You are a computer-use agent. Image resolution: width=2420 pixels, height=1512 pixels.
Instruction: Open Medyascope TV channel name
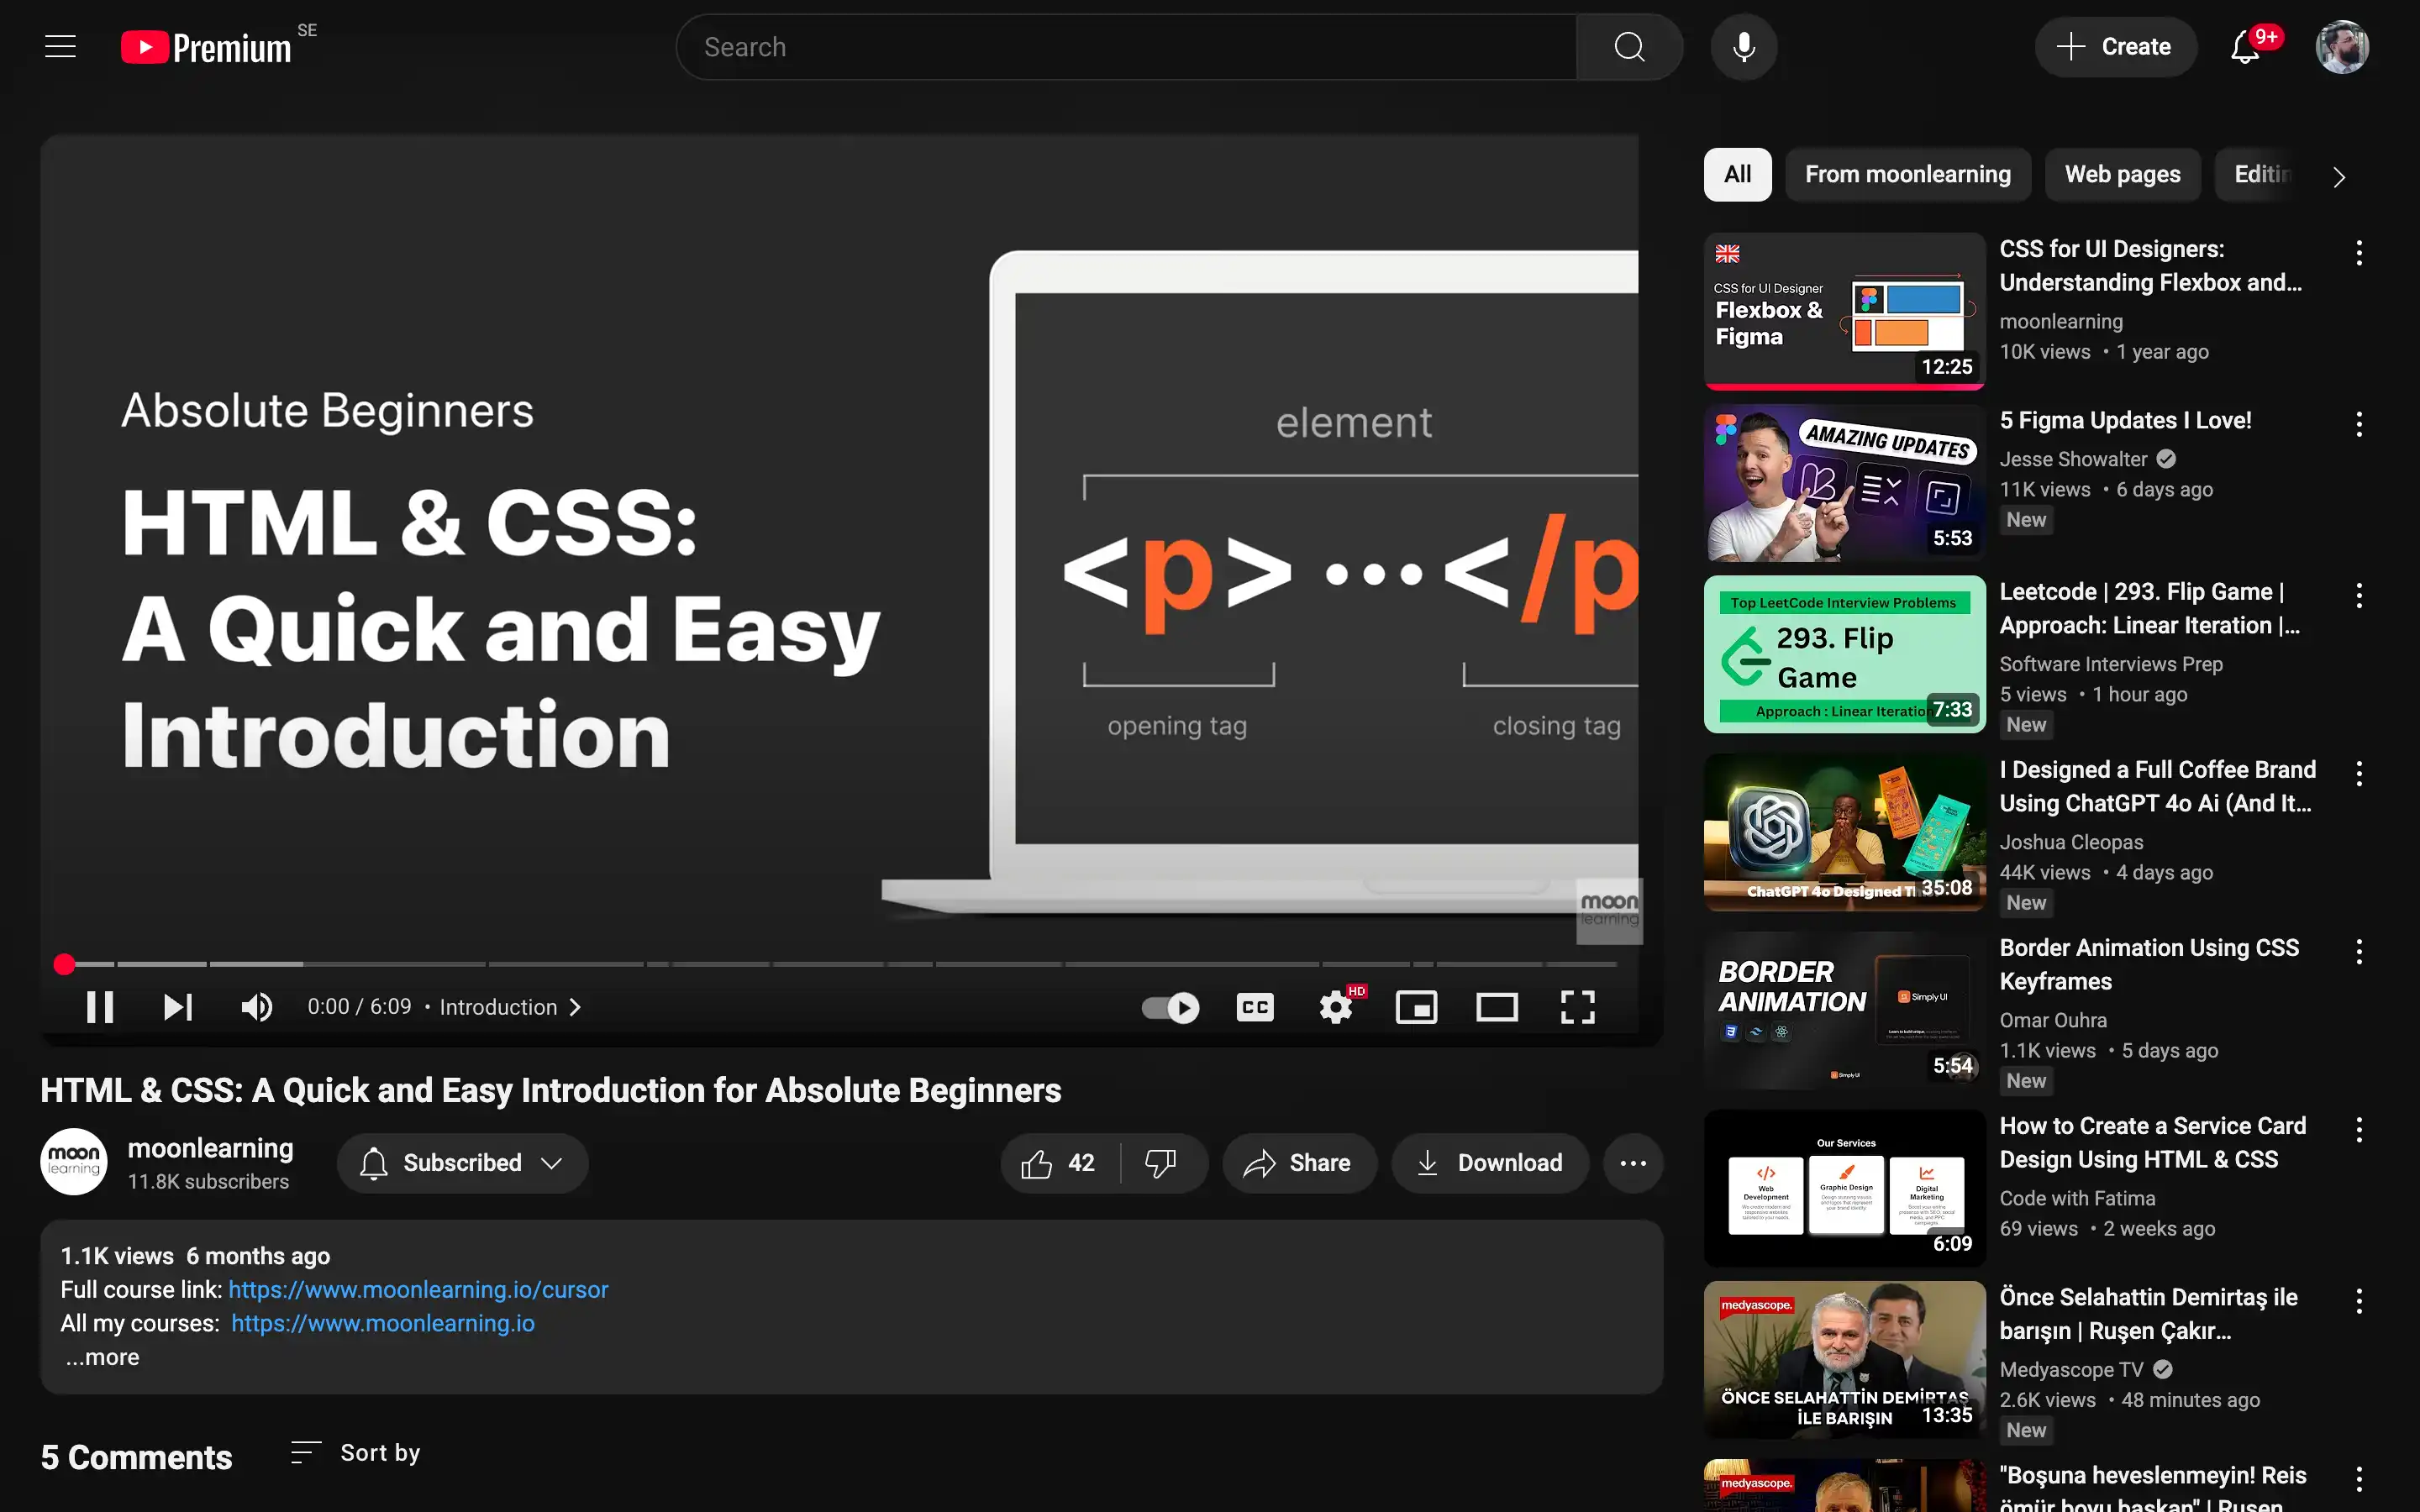click(2071, 1370)
